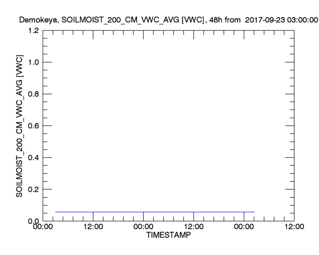Select the 0.6 y-axis tick label
The image size is (319, 255).
[x=33, y=126]
